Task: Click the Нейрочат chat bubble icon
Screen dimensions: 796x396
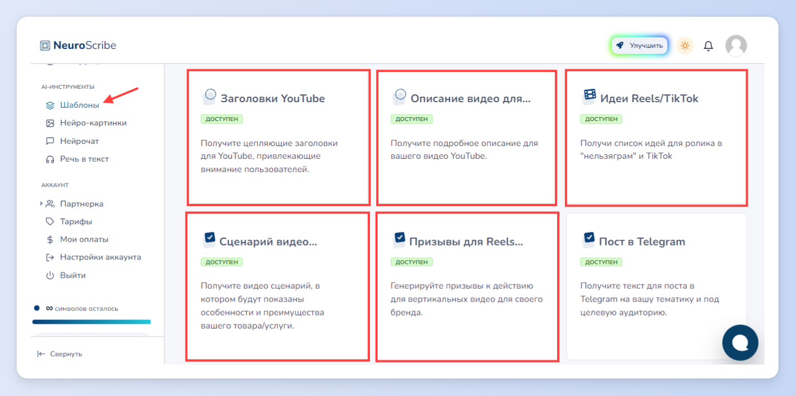Action: [x=50, y=141]
